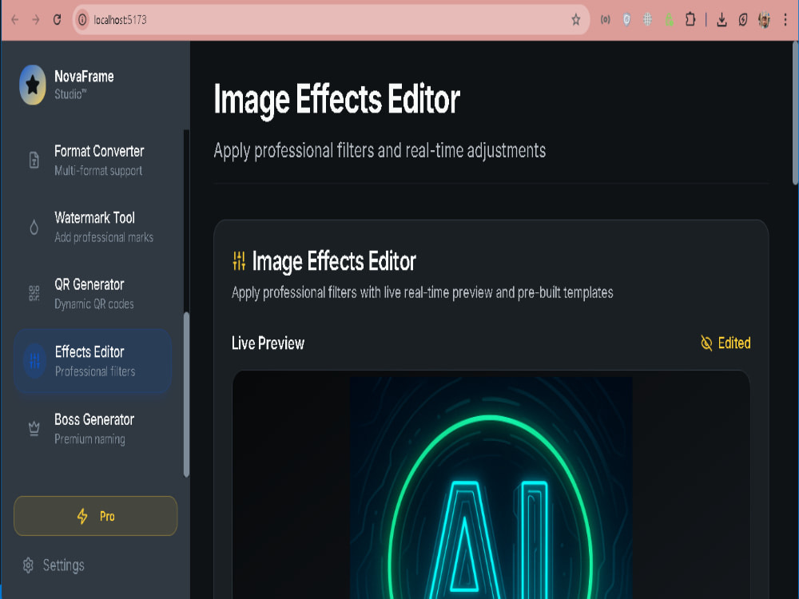This screenshot has width=799, height=599.
Task: Click the QR Generator code icon
Action: 34,293
